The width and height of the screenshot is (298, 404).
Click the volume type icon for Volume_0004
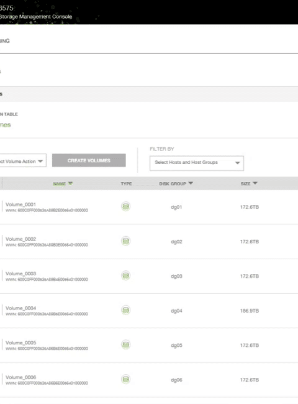pos(125,310)
